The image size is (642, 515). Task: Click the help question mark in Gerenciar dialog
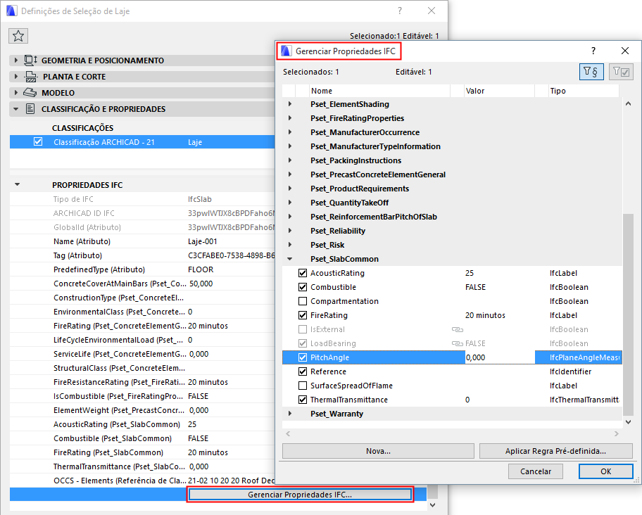click(x=593, y=50)
